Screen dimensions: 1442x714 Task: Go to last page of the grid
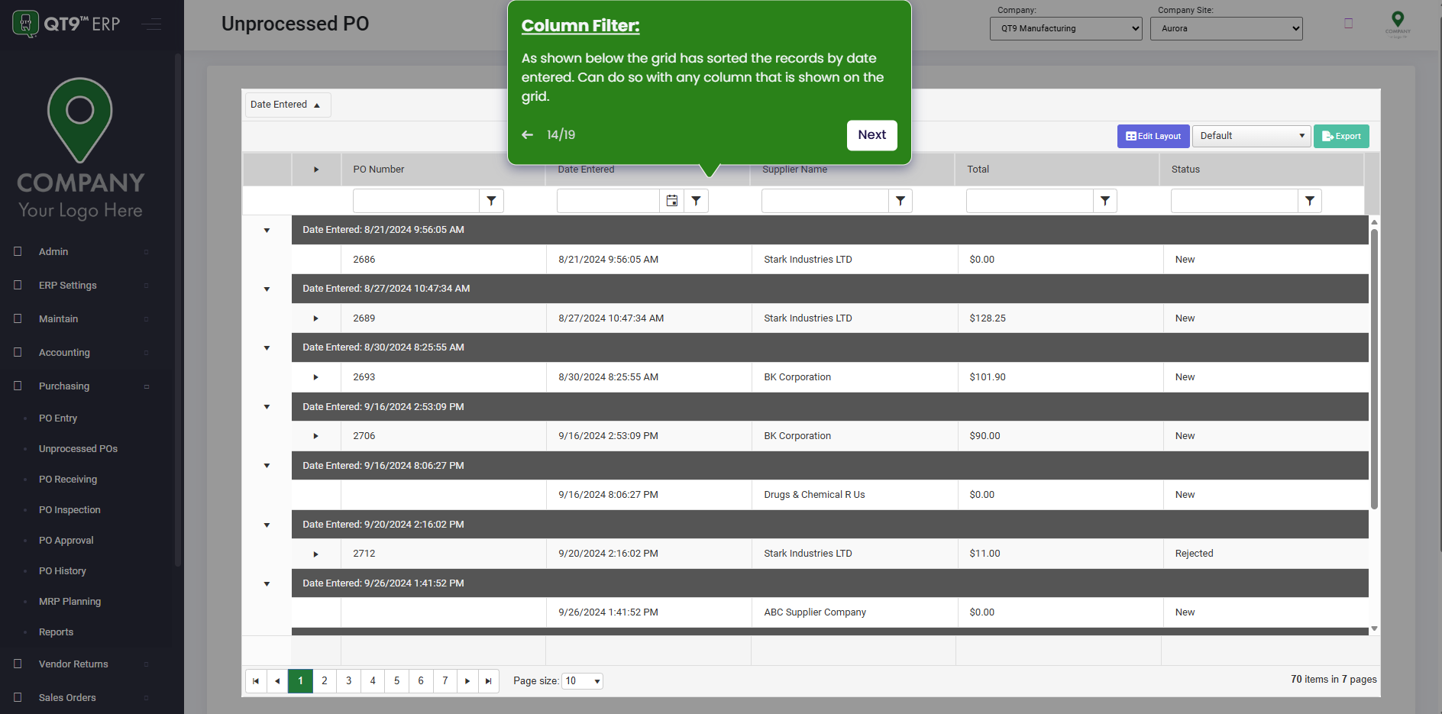point(489,680)
